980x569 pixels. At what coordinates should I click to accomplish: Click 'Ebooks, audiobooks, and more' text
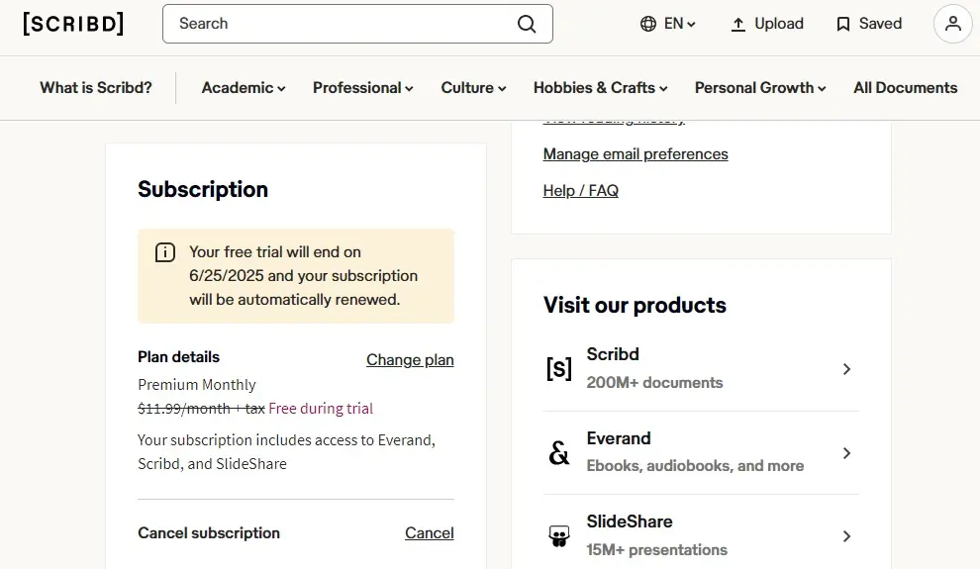click(x=695, y=466)
